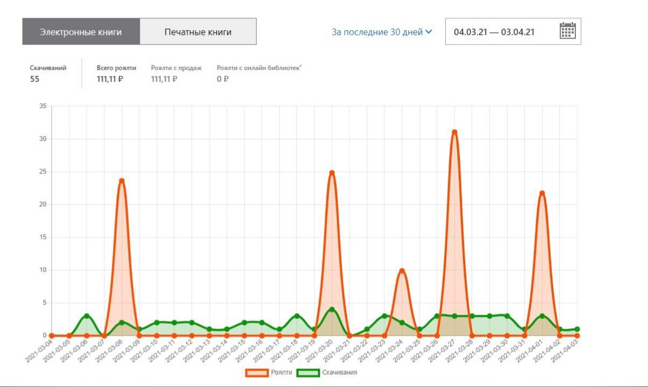Click the royalty peak point on 2021-04-01

[x=542, y=193]
